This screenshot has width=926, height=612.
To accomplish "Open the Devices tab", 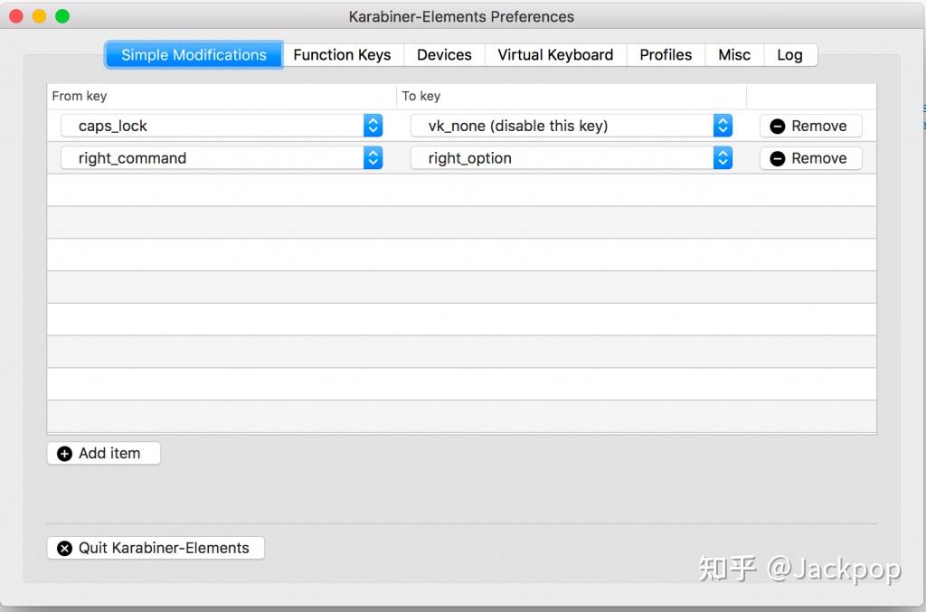I will 444,55.
